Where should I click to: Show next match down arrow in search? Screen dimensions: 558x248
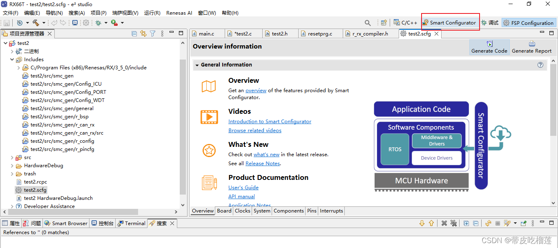[x=422, y=223]
